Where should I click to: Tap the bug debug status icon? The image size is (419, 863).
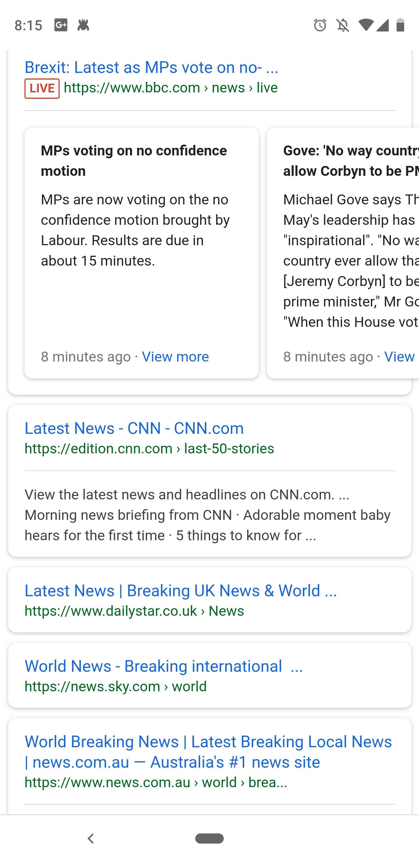click(x=83, y=25)
